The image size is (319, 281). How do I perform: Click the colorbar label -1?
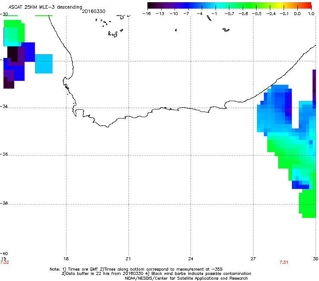(x=214, y=14)
